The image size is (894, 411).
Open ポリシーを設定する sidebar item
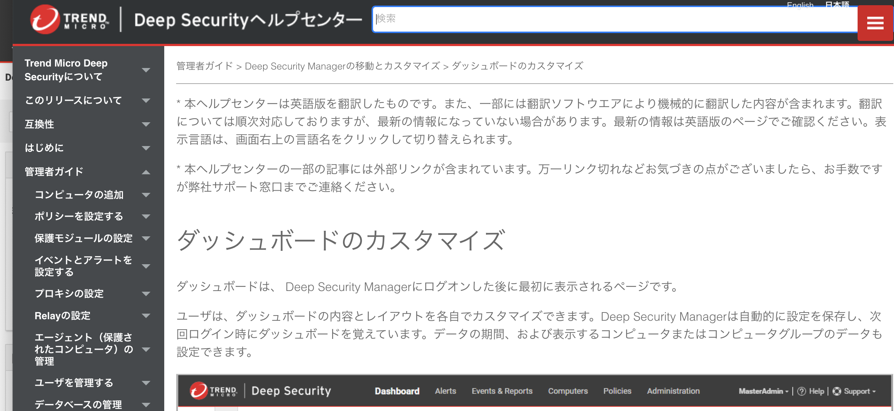[x=79, y=216]
